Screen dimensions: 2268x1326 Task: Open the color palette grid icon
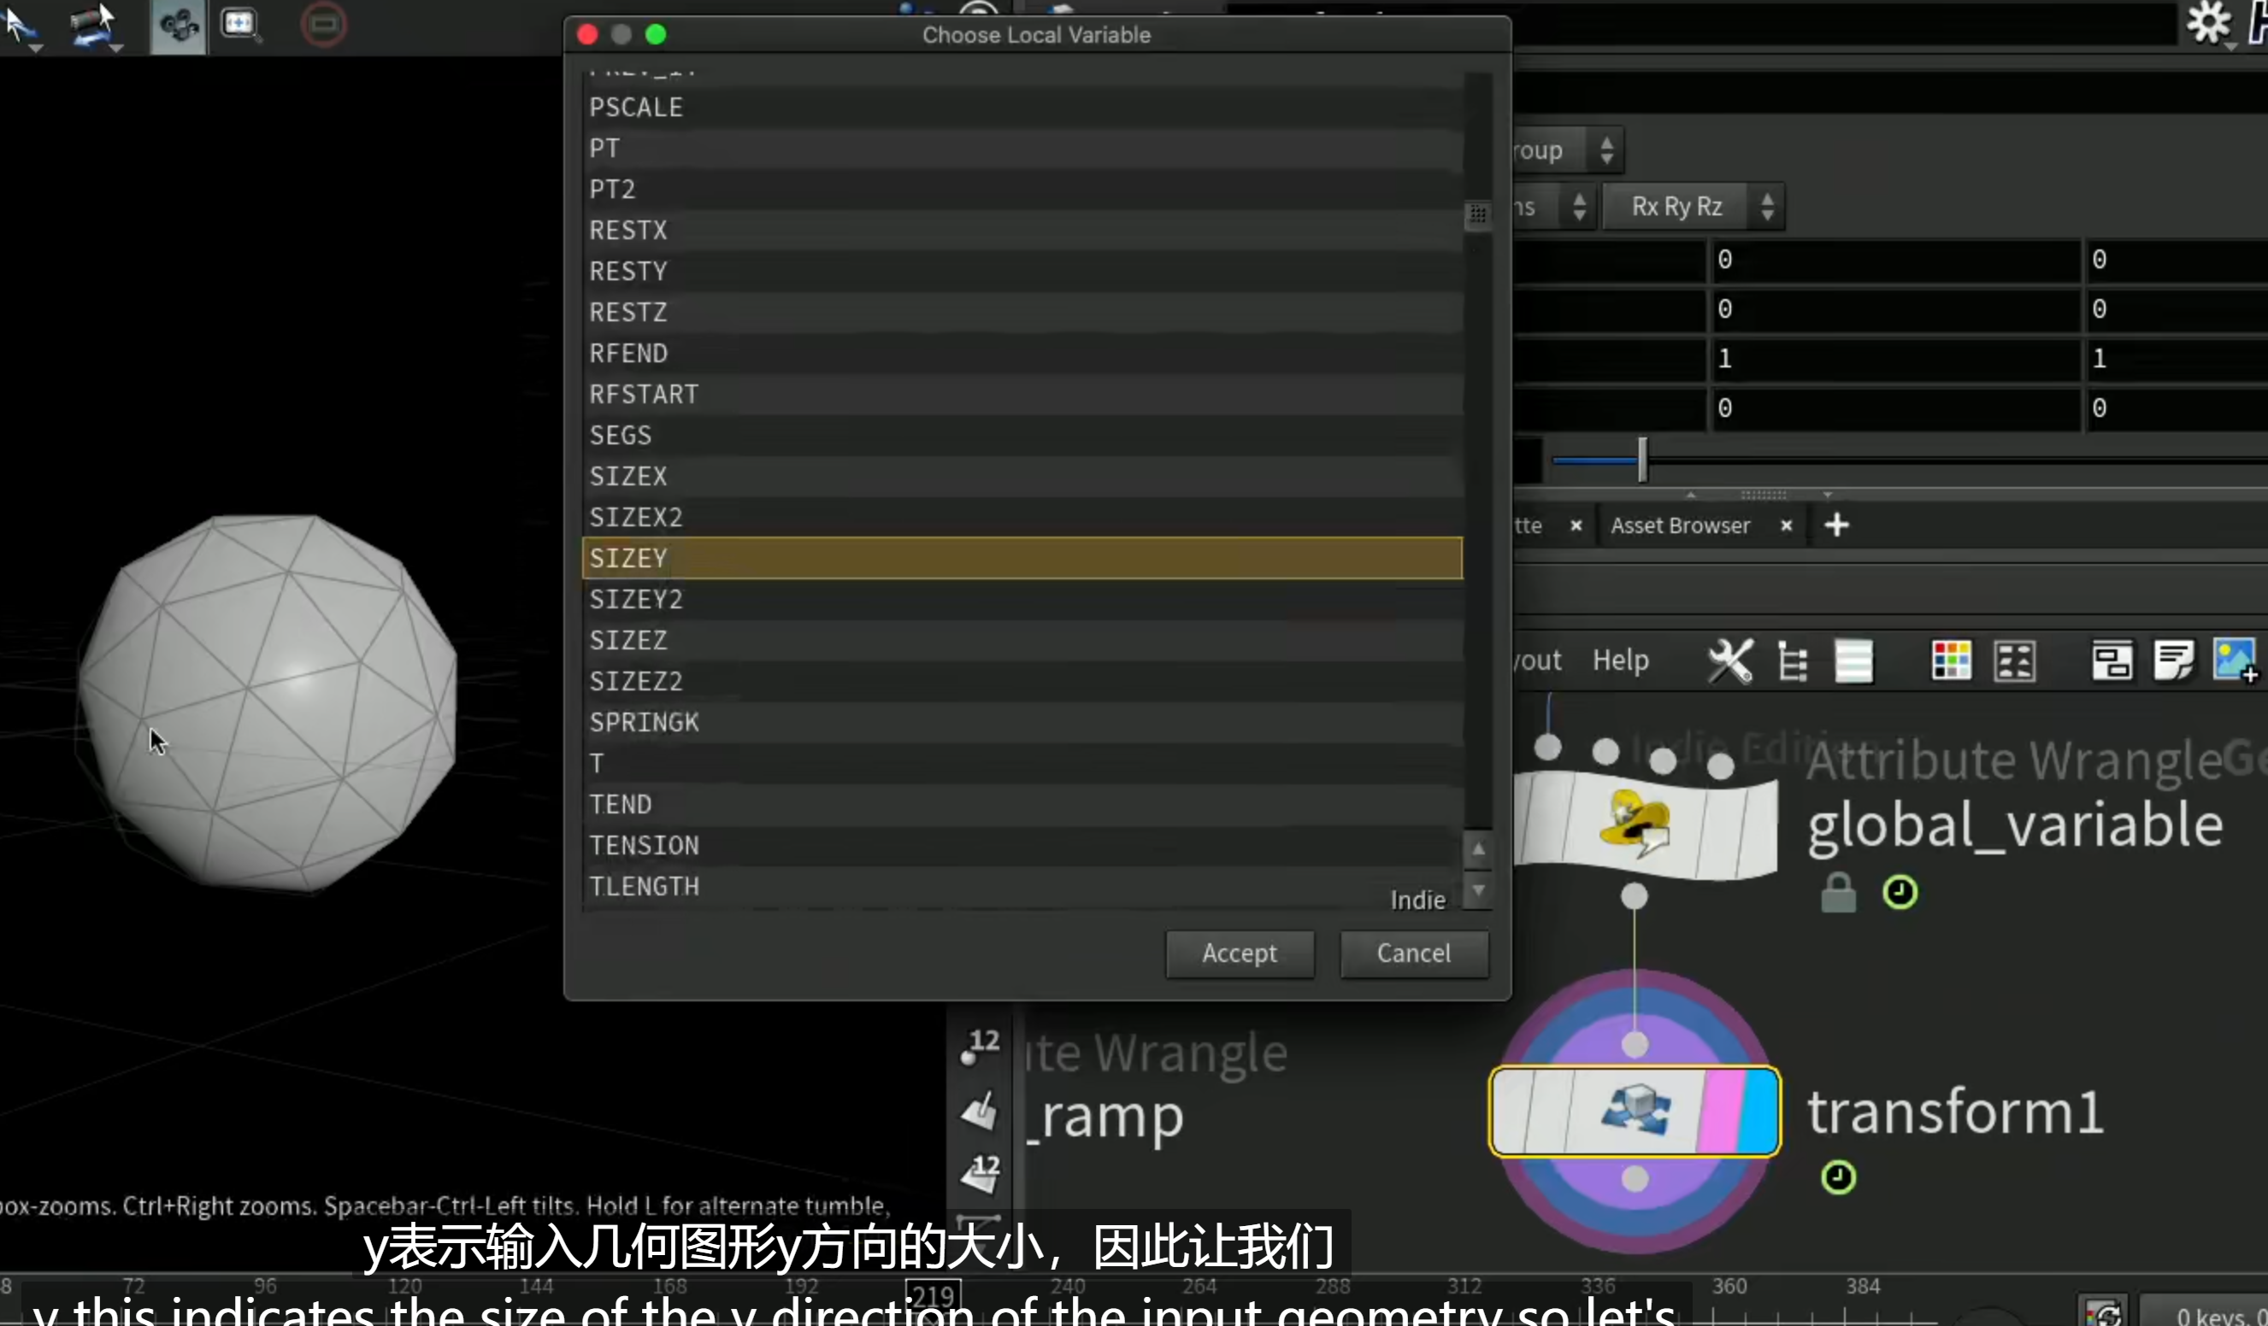click(x=1950, y=661)
